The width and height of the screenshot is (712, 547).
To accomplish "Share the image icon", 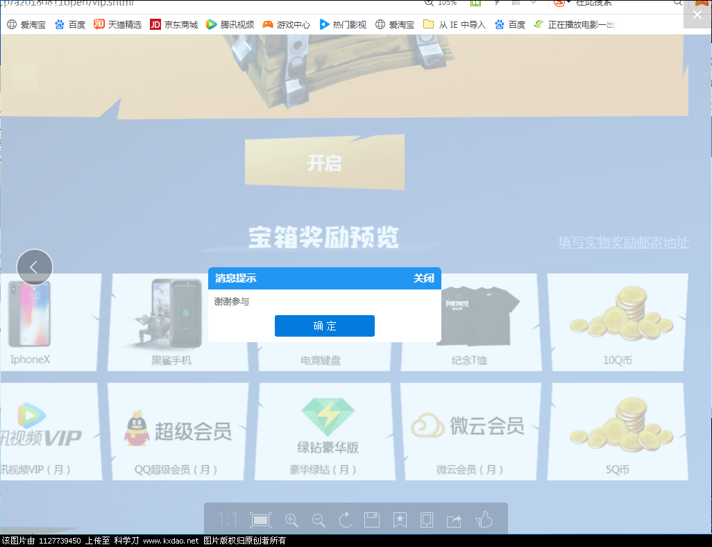I will [x=454, y=520].
